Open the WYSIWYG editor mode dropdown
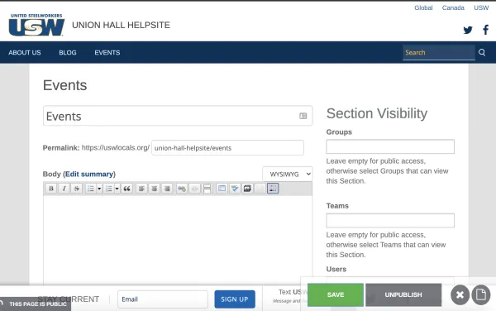The image size is (496, 311). point(287,174)
